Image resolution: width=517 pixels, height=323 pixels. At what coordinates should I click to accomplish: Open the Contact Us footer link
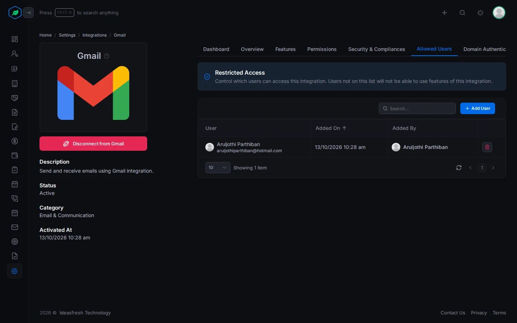click(x=453, y=313)
